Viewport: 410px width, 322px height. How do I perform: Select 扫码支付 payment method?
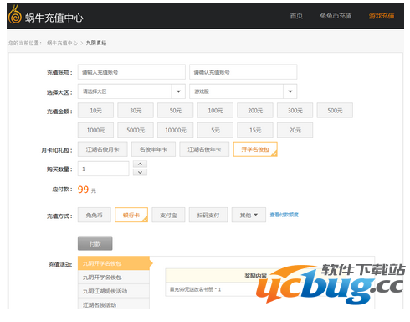click(208, 215)
